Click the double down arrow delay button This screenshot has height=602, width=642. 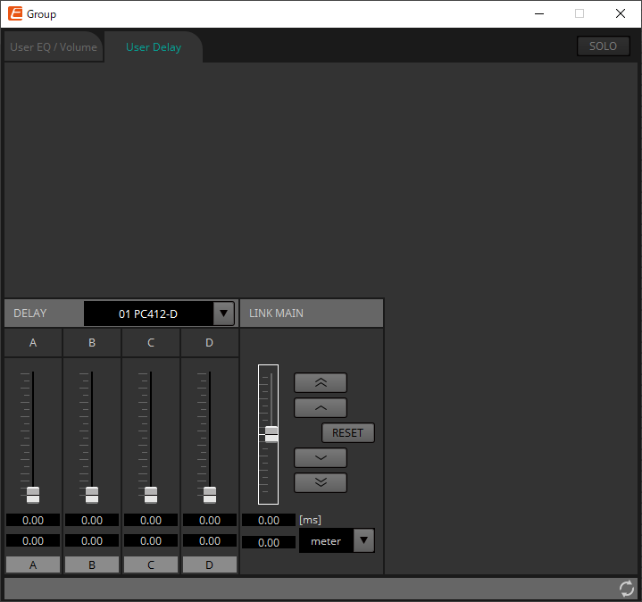320,483
